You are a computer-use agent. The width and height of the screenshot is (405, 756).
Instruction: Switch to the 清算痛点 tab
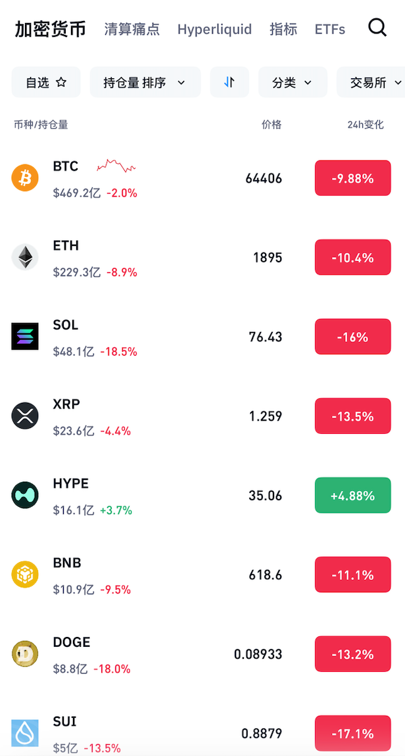[x=131, y=29]
